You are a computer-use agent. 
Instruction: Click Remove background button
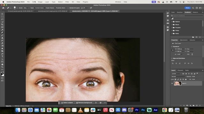point(84,103)
